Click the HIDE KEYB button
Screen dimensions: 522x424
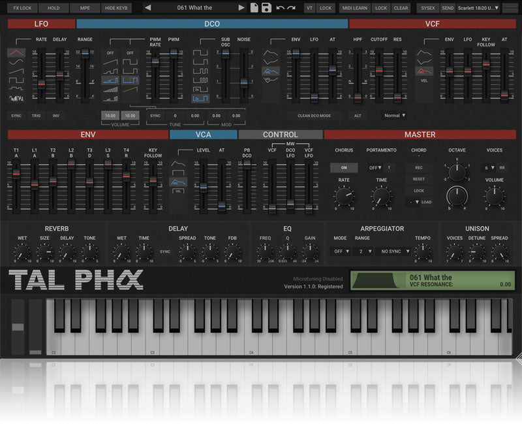(116, 8)
